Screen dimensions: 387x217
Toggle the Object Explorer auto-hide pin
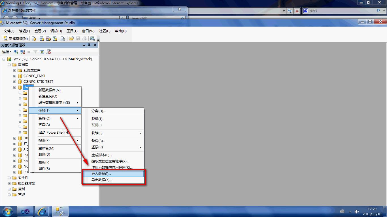[x=89, y=45]
